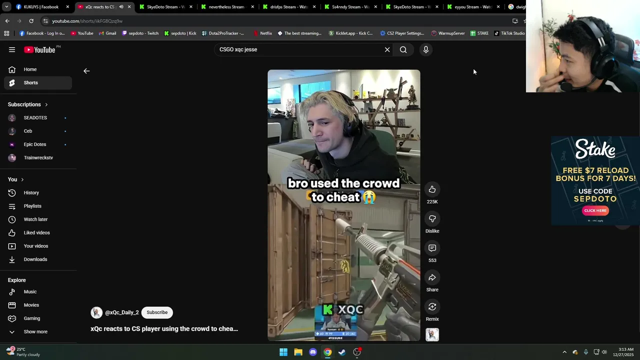Go to Home in sidebar
The height and width of the screenshot is (360, 640).
coord(38,69)
